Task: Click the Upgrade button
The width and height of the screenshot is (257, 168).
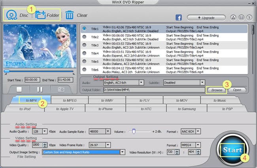Action: [x=206, y=18]
